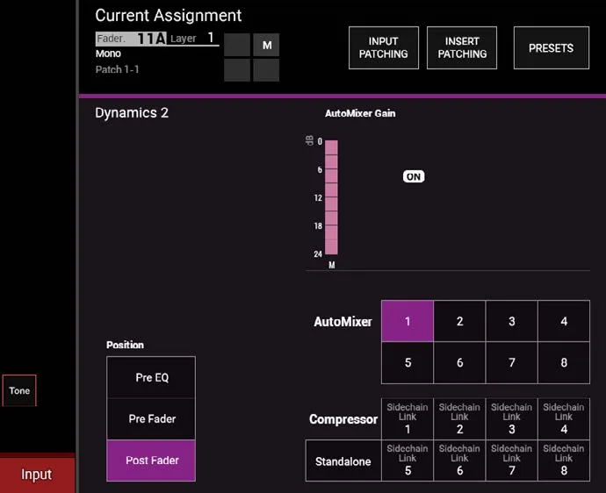Screen dimensions: 606x493
Task: Click the Compressor label
Action: [x=343, y=419]
